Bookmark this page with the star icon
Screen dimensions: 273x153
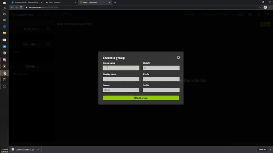260,8
